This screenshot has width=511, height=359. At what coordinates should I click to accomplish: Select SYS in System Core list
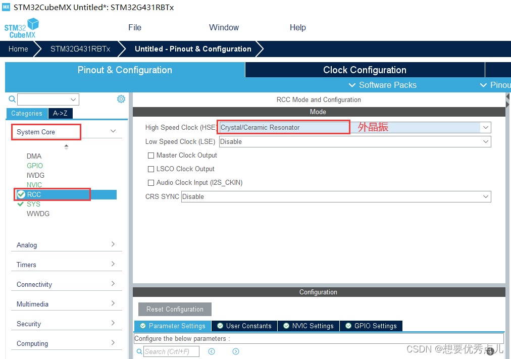pos(33,204)
